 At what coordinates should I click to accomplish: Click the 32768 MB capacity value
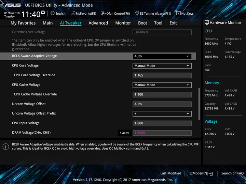[211, 108]
